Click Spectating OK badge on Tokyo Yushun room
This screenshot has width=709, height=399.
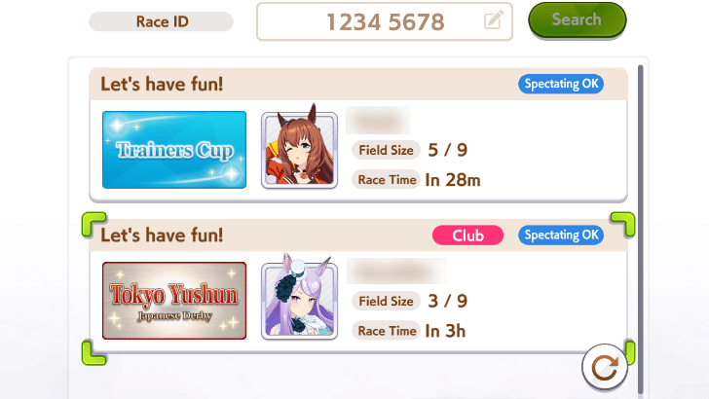[561, 236]
